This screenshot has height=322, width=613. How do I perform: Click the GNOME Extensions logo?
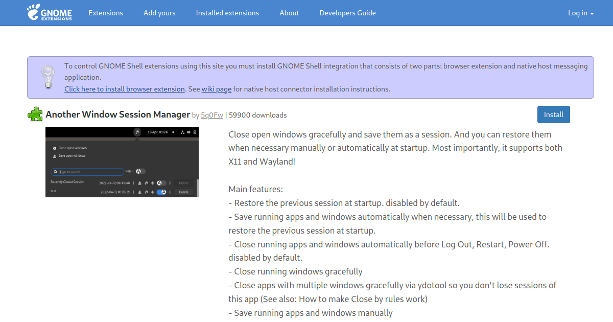click(50, 13)
